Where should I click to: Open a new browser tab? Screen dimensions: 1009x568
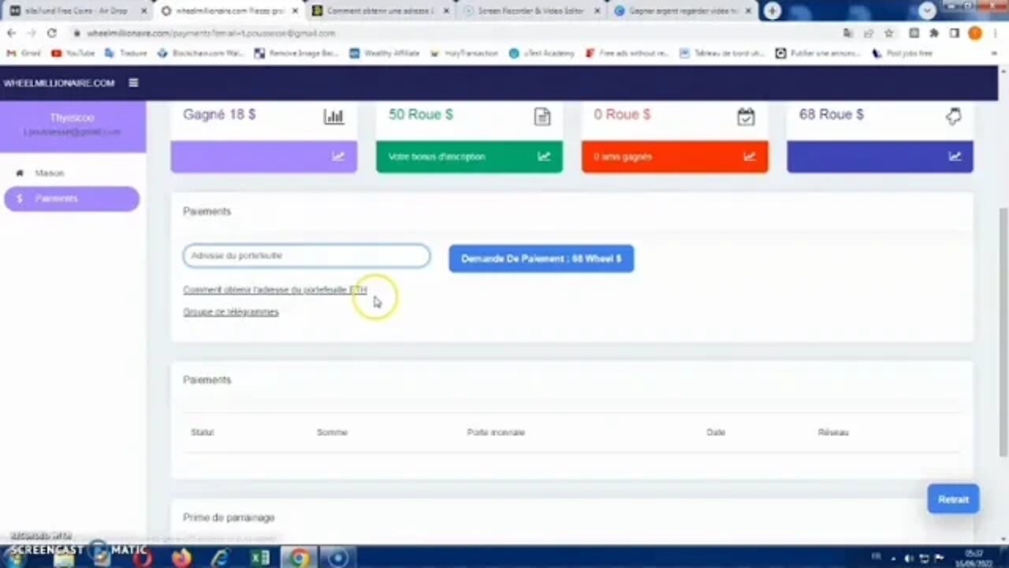click(773, 10)
